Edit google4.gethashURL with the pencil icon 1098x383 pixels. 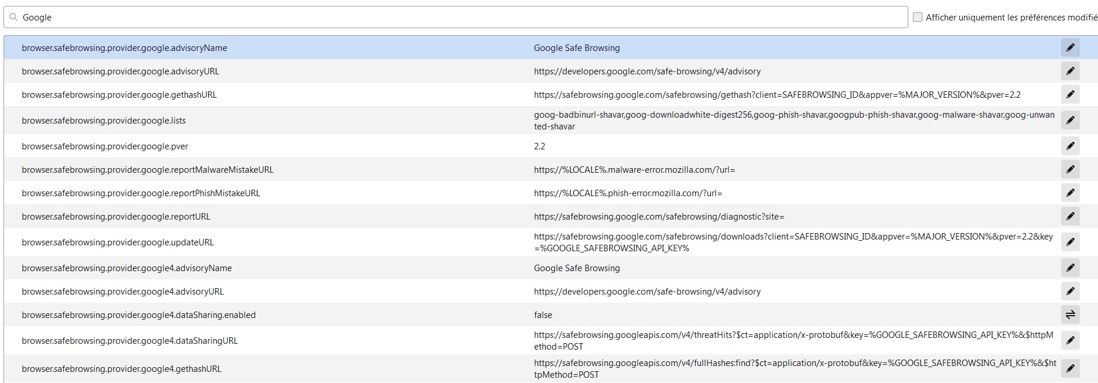1070,368
